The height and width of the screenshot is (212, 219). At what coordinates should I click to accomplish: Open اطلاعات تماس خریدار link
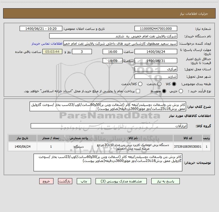[47, 44]
